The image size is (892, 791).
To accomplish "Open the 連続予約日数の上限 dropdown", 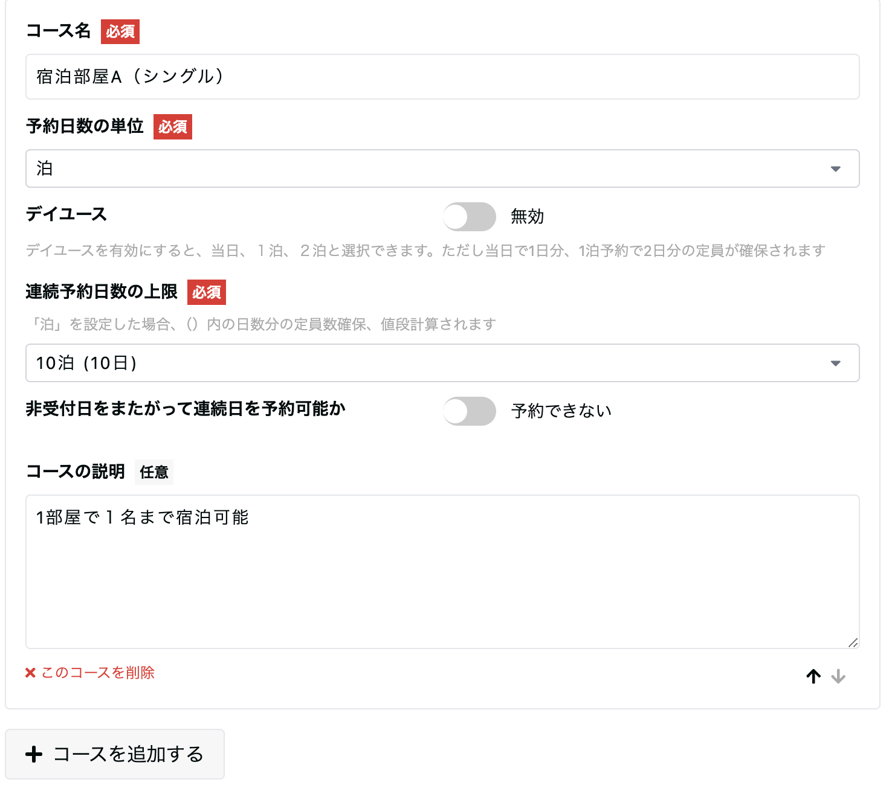I will point(441,363).
